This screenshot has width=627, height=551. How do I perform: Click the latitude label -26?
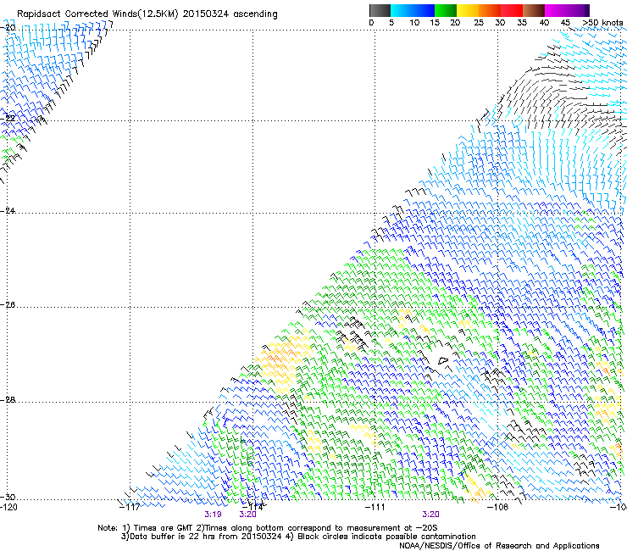click(8, 304)
